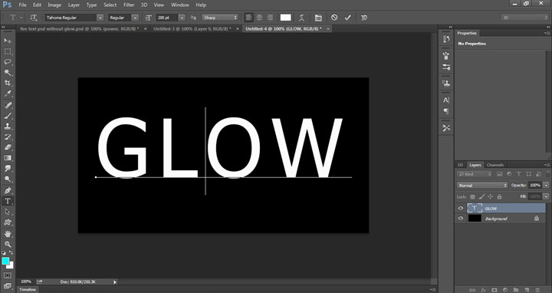
Task: Set left align text
Action: 248,17
